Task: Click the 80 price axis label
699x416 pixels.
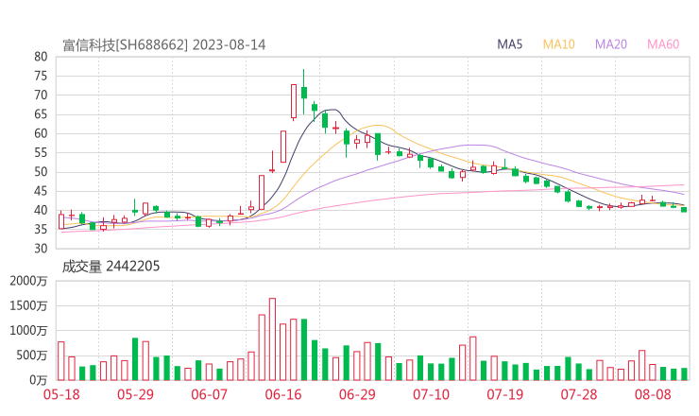Action: tap(41, 57)
